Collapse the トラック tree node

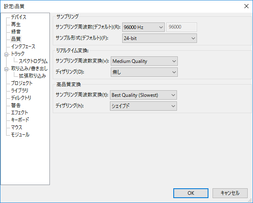point(6,54)
